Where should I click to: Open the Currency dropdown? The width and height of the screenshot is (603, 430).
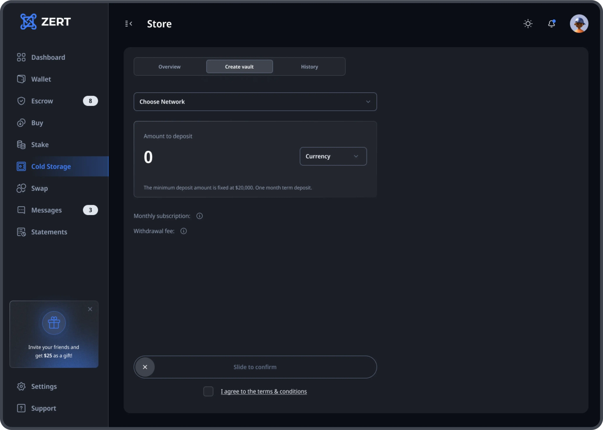(x=333, y=156)
